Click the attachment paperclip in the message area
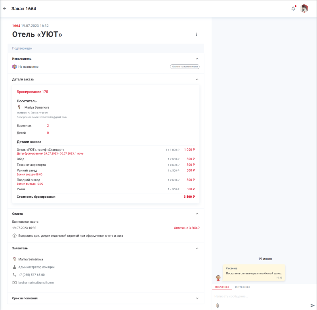This screenshot has height=310, width=317. (x=217, y=305)
